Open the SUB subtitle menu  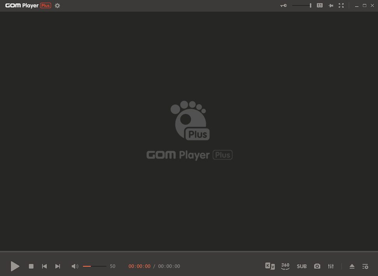[302, 266]
